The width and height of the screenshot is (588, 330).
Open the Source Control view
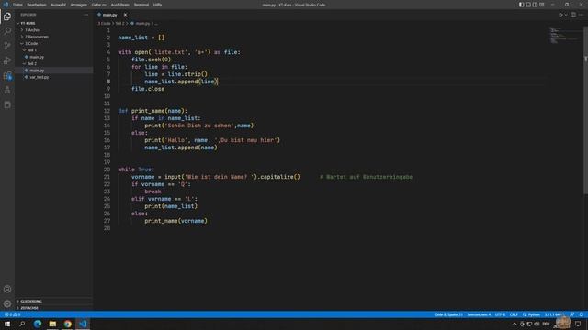click(7, 46)
